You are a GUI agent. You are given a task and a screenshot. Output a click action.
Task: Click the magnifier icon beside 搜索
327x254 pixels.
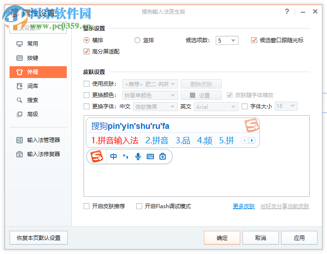point(20,100)
